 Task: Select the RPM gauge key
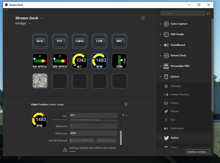tap(99, 61)
